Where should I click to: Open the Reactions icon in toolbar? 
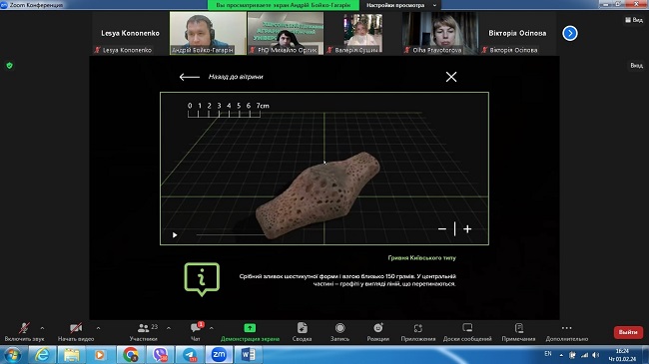tap(377, 328)
